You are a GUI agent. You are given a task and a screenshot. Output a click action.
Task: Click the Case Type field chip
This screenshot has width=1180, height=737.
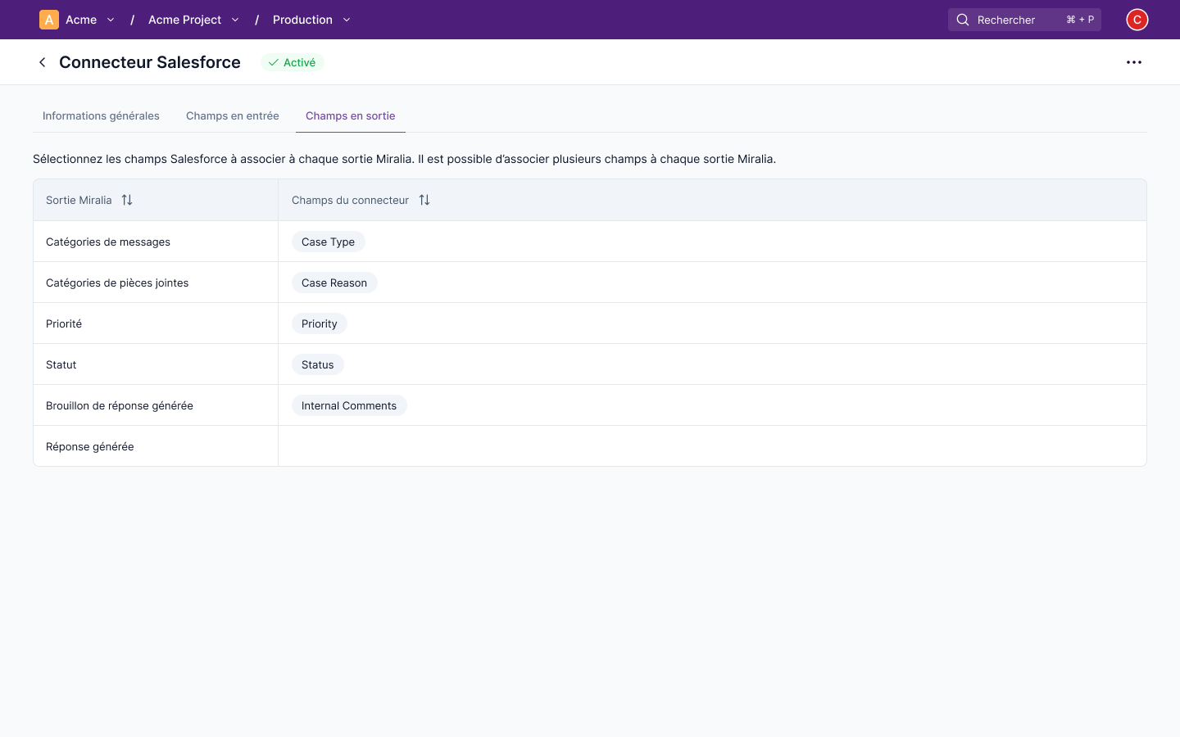(329, 242)
